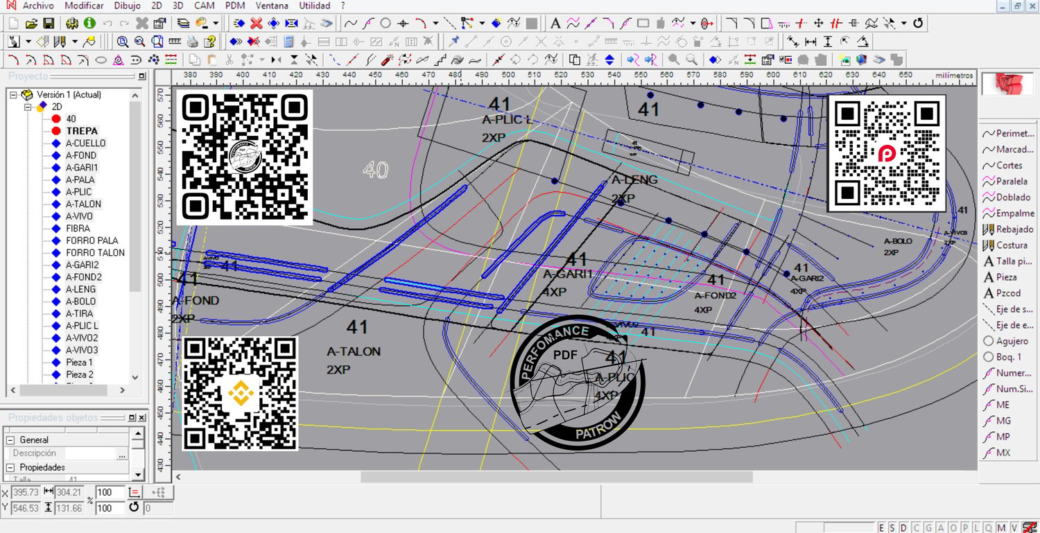This screenshot has width=1040, height=533.
Task: Select the Doblado line type
Action: click(1007, 198)
